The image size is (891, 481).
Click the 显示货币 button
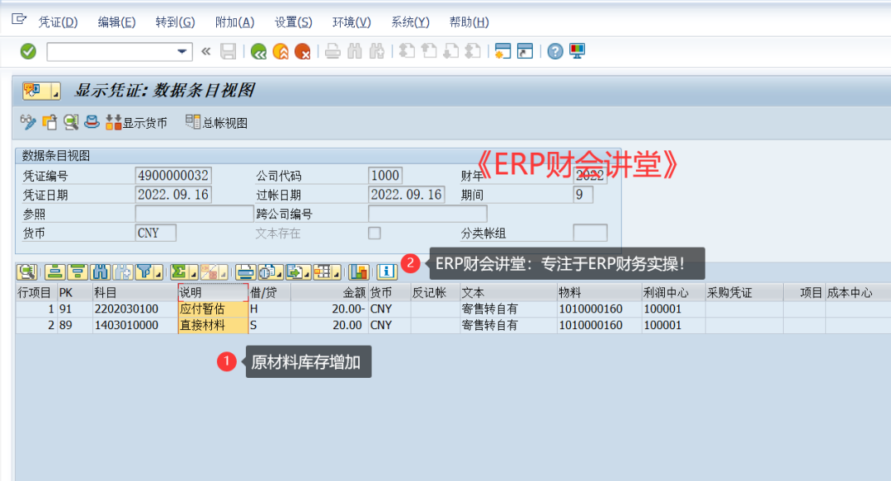[x=136, y=123]
